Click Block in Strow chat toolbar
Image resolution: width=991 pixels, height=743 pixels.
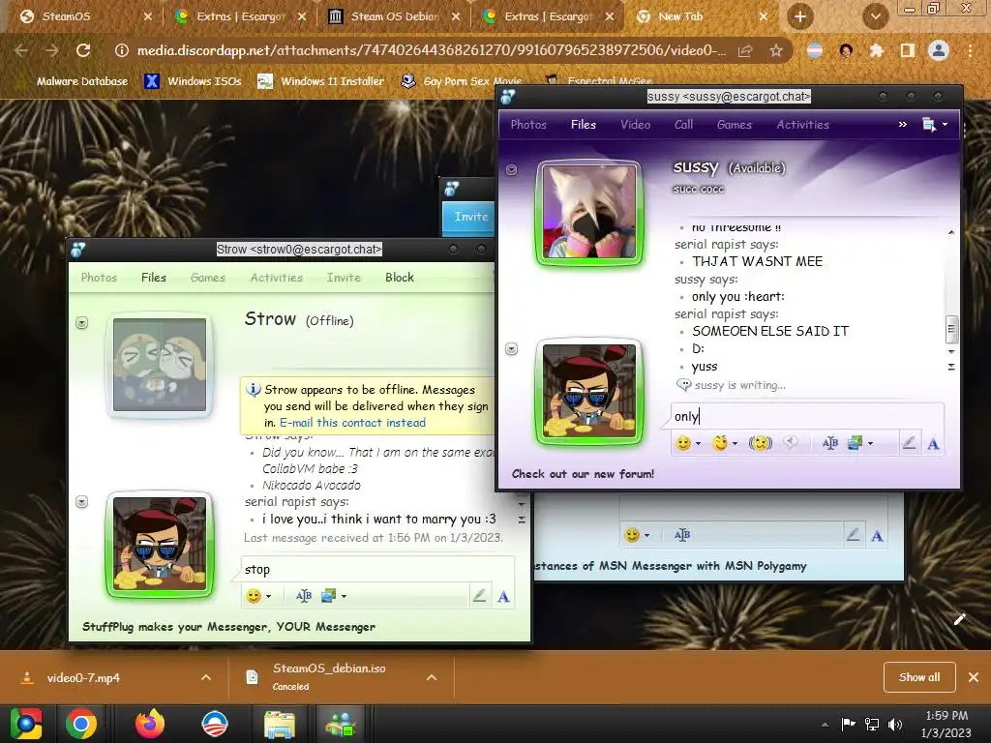click(400, 278)
